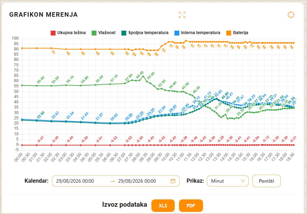Expand chart to fullscreen view
307x214 pixels.
coord(182,15)
